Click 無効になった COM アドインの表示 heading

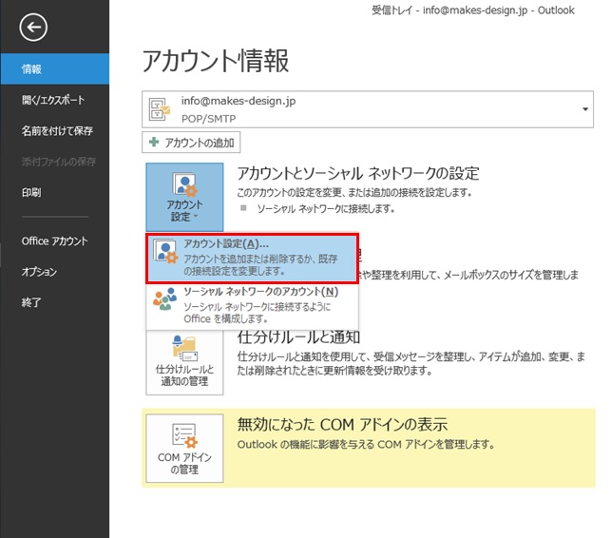pos(342,425)
